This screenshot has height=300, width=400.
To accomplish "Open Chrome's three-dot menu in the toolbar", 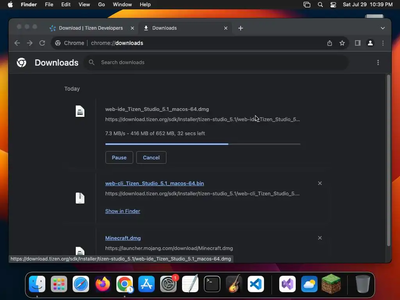I will 383,43.
